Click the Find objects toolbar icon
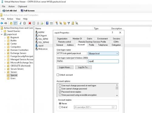The image size is (152, 113). [x=73, y=23]
